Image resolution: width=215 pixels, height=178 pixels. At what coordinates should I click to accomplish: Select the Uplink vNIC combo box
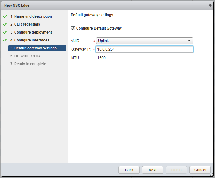pos(141,41)
